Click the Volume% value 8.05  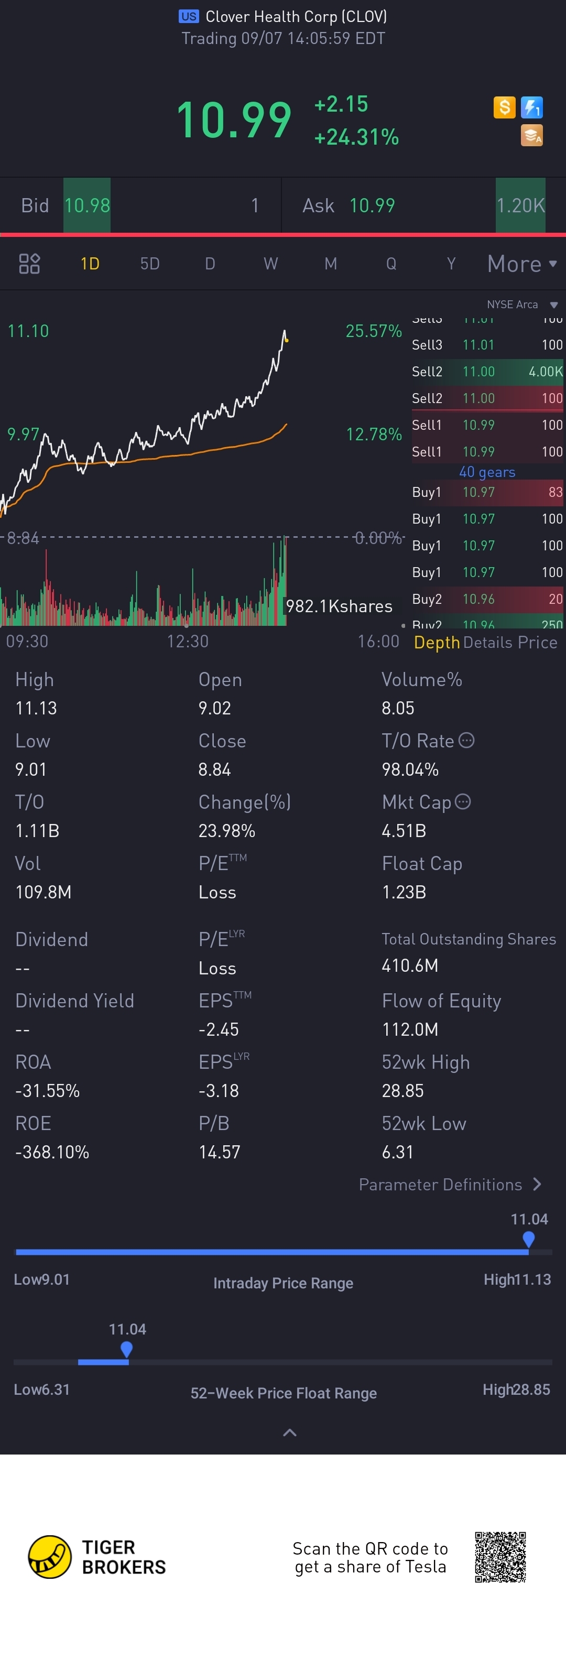coord(398,708)
